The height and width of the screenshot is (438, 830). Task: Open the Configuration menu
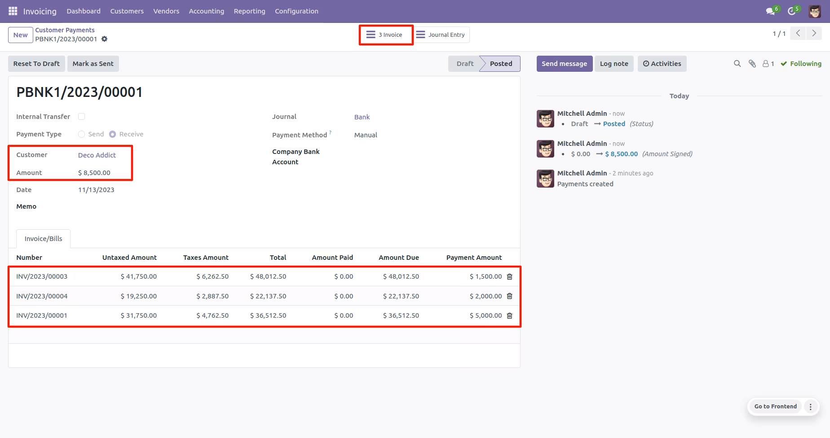(x=296, y=11)
